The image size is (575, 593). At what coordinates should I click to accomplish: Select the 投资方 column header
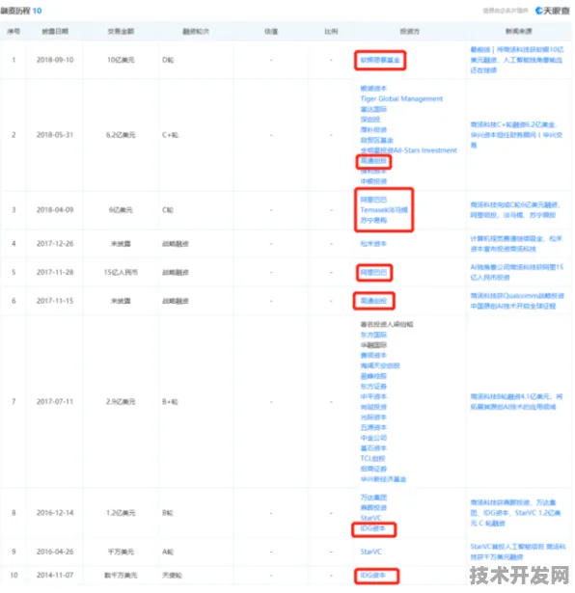coord(410,31)
